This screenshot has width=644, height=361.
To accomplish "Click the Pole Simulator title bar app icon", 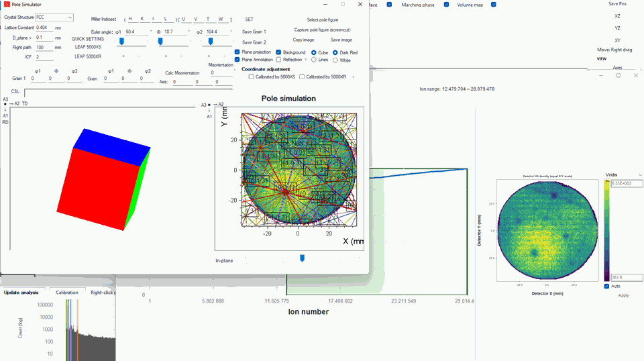I will tap(7, 4).
